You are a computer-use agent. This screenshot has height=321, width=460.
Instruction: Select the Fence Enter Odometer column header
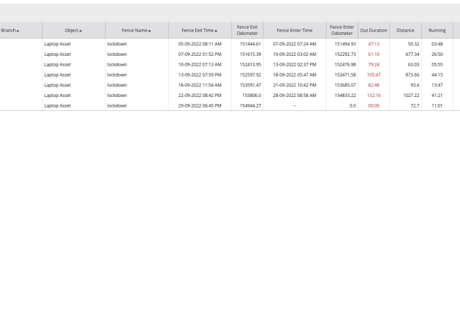(x=342, y=30)
